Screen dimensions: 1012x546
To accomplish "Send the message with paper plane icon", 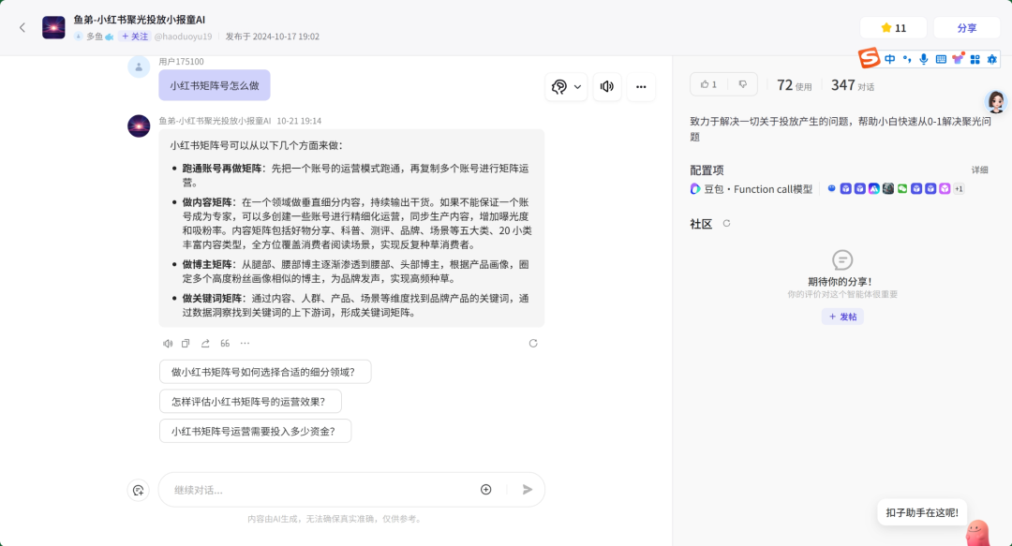I will pyautogui.click(x=528, y=490).
